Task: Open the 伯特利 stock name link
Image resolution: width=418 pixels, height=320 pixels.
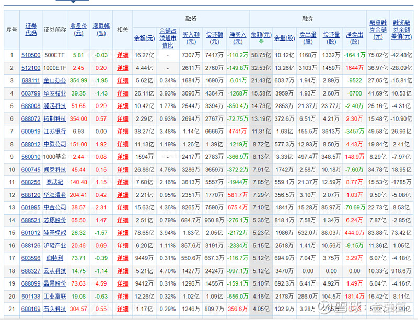Action: coord(55,258)
